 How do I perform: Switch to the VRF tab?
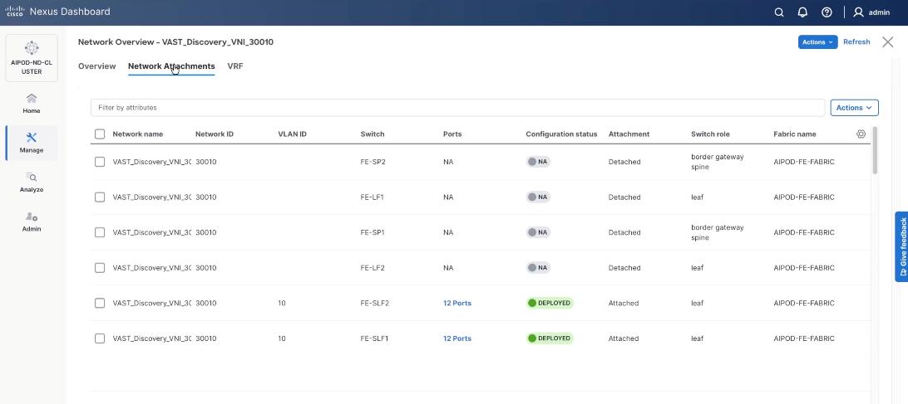[x=235, y=66]
